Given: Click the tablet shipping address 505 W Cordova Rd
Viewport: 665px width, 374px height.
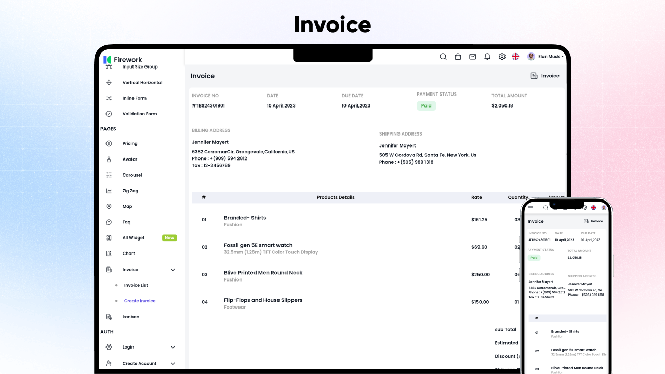Looking at the screenshot, I should click(428, 155).
